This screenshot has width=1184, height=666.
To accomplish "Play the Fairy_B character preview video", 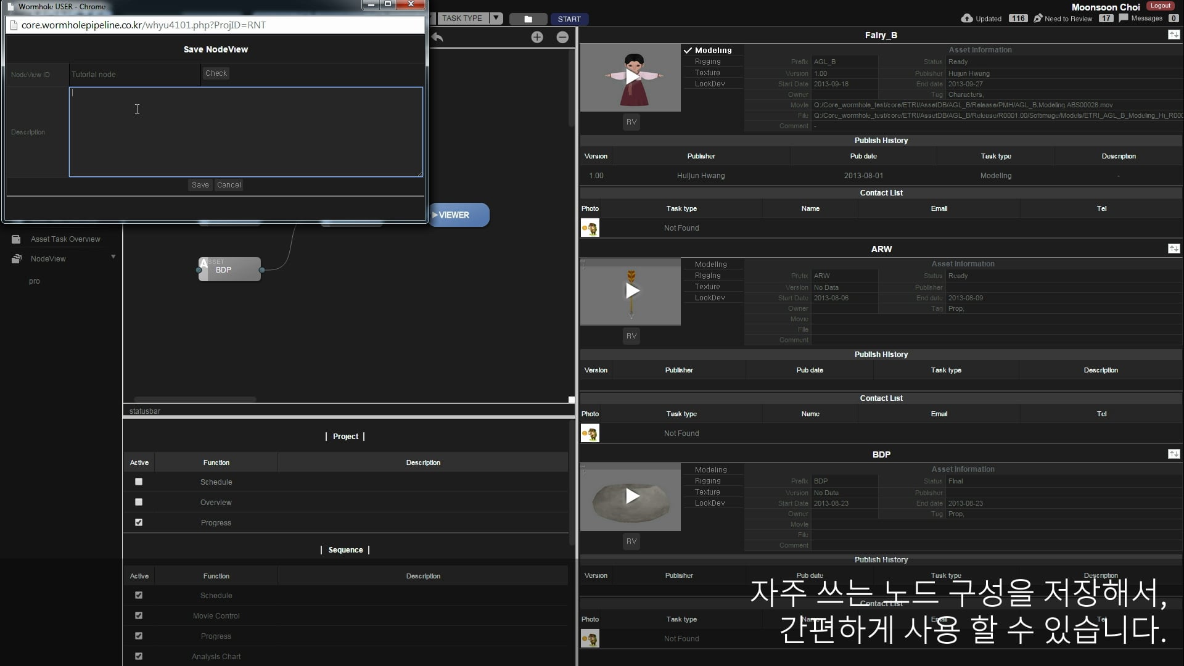I will [631, 77].
